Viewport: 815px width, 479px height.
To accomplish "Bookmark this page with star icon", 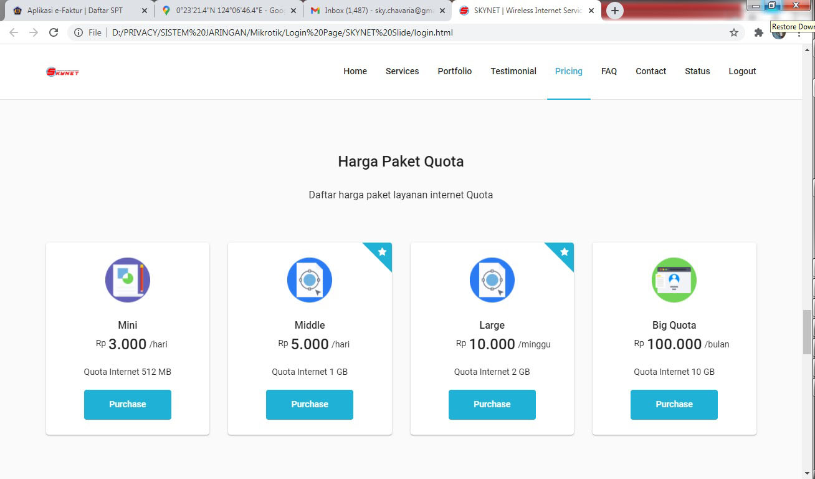I will click(734, 32).
